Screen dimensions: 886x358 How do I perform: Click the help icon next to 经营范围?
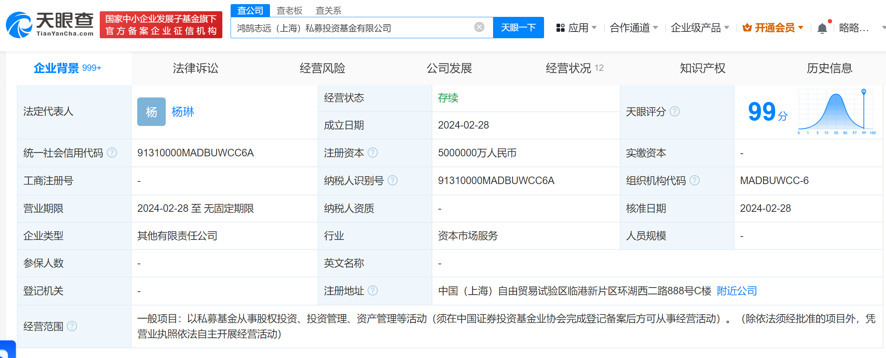pyautogui.click(x=72, y=326)
